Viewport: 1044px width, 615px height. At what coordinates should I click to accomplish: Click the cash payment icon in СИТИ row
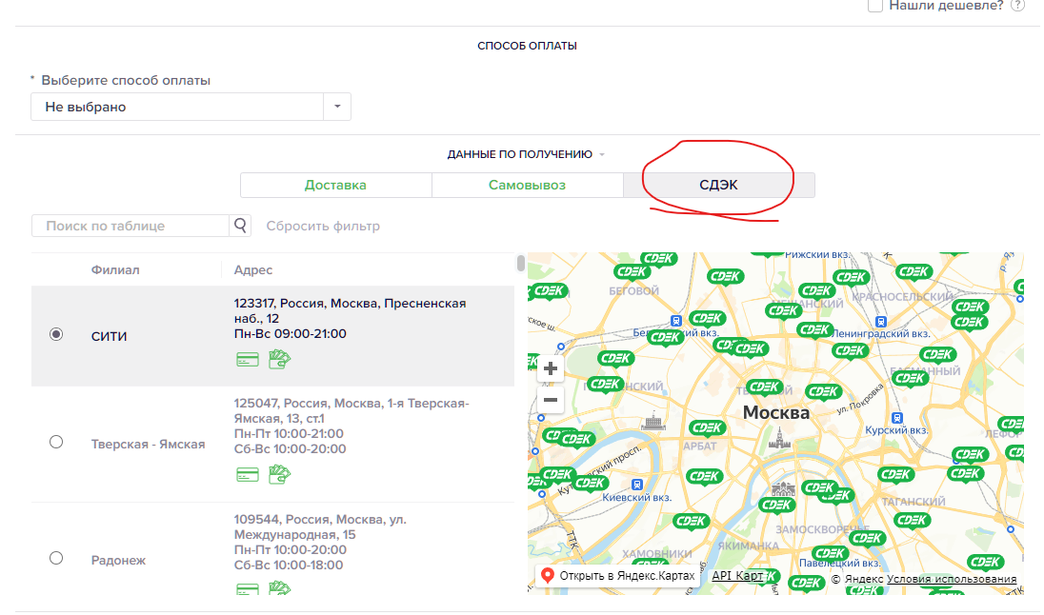click(280, 360)
